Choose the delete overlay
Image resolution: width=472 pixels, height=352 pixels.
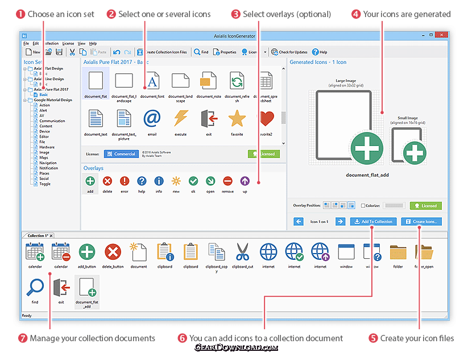pyautogui.click(x=107, y=184)
